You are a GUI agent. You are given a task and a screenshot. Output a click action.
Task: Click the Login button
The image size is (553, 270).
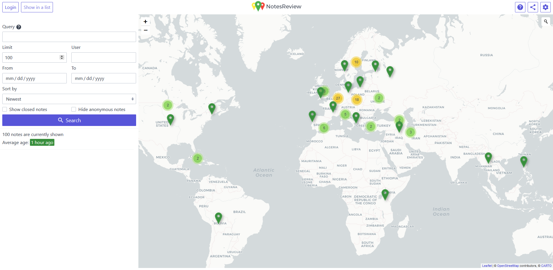(11, 7)
